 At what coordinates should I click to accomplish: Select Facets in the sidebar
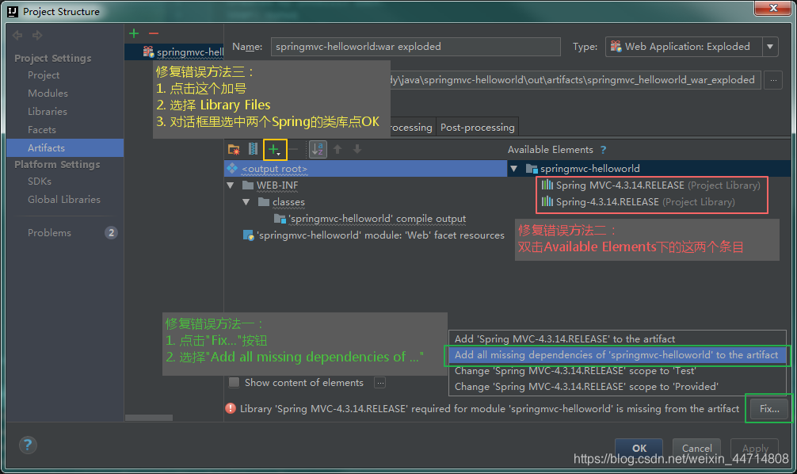[x=42, y=130]
